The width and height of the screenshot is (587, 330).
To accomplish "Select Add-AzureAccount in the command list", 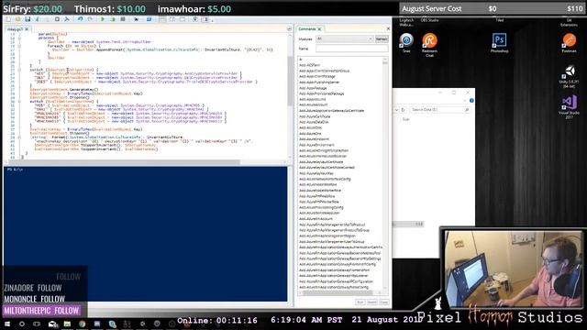I will pos(314,105).
